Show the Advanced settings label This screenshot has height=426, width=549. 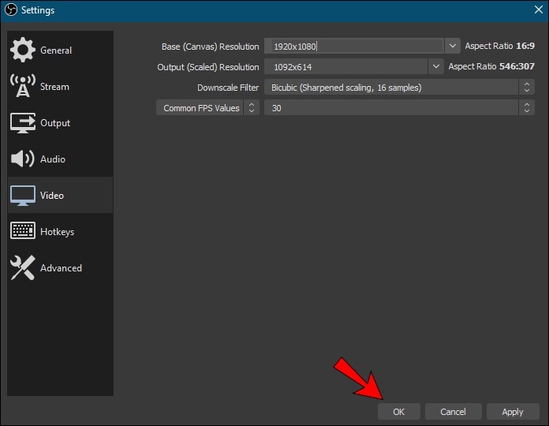click(x=62, y=268)
